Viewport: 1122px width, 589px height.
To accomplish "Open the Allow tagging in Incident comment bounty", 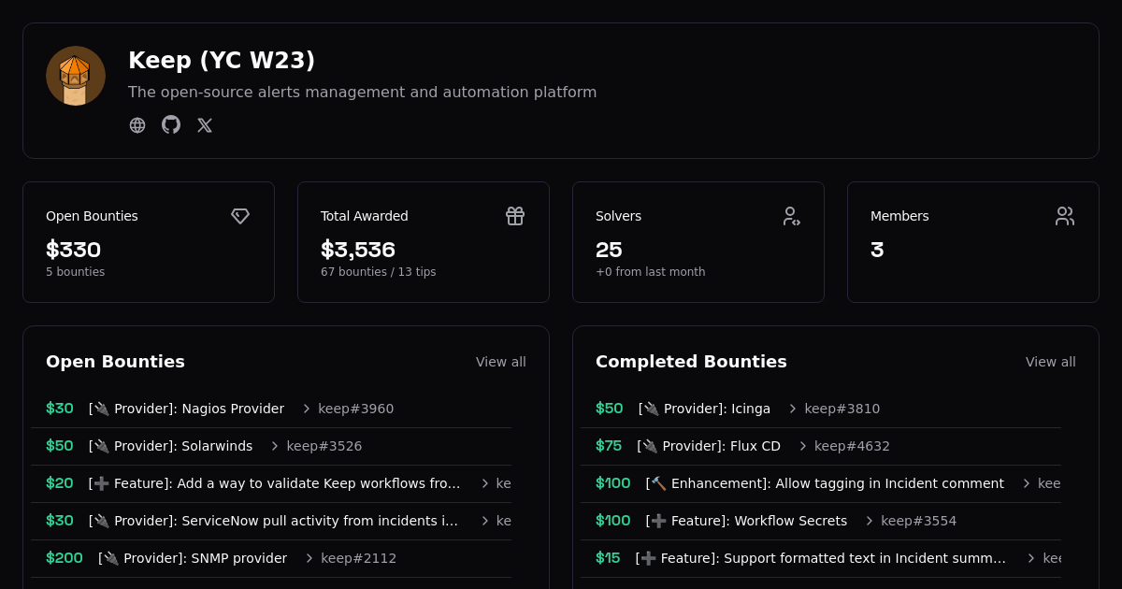I will click(x=825, y=483).
